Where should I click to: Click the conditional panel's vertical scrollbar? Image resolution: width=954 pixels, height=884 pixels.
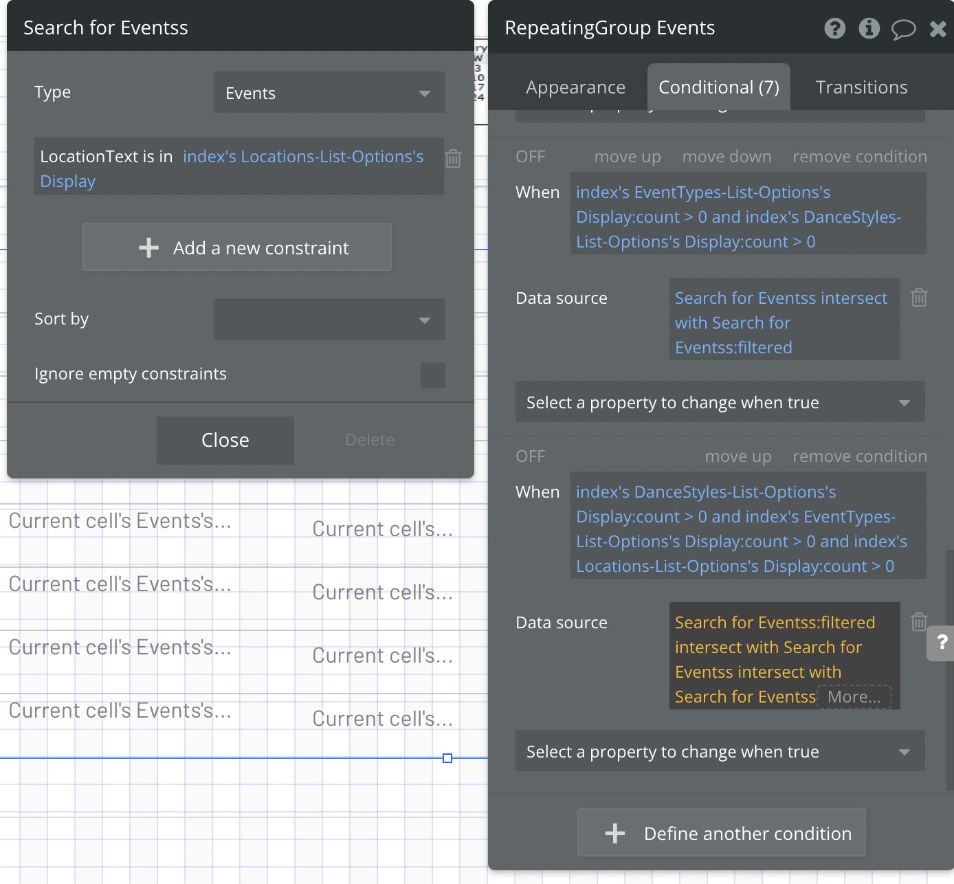tap(950, 670)
